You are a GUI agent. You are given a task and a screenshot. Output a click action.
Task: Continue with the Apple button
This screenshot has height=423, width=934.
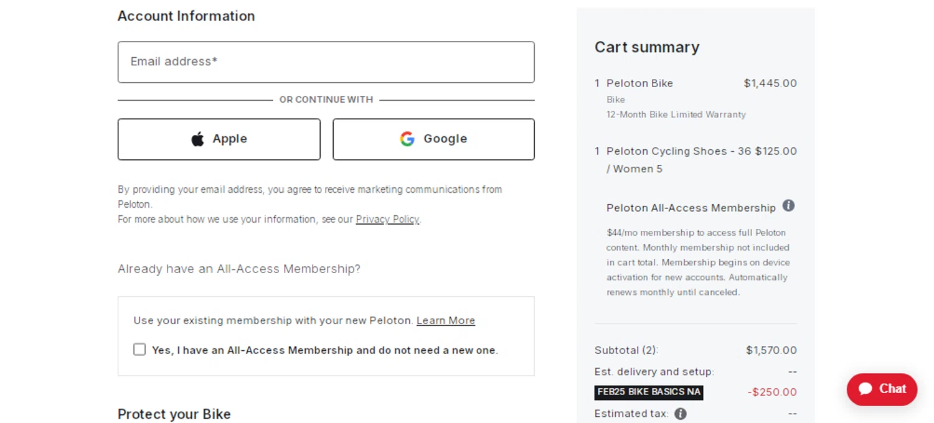point(219,139)
